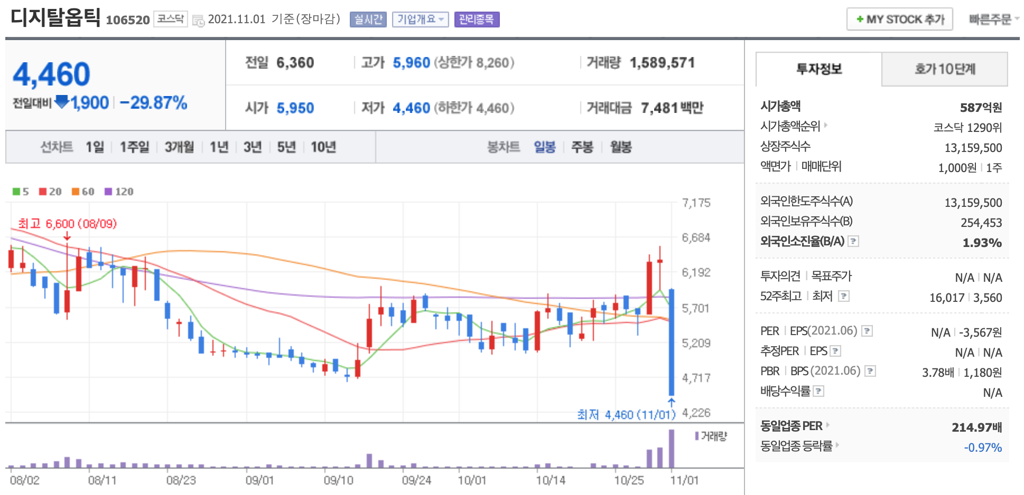Click the calendar icon beside the date
This screenshot has width=1024, height=495.
pyautogui.click(x=198, y=21)
